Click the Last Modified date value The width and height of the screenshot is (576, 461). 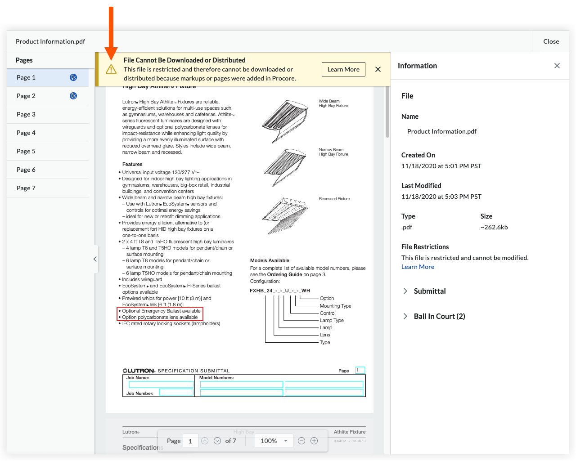click(441, 197)
